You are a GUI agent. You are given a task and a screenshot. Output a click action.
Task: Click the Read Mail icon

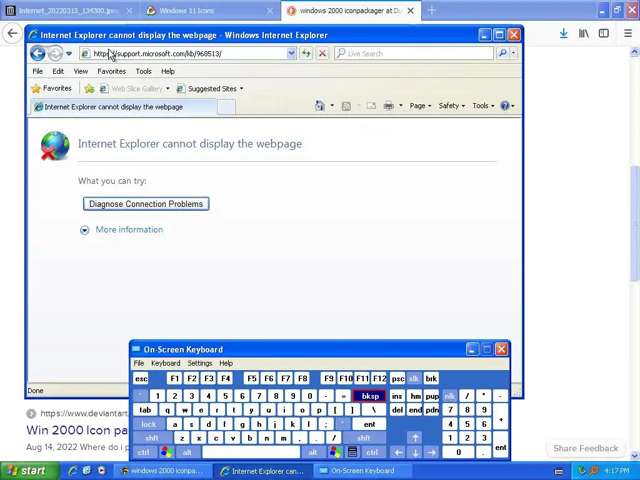(371, 106)
